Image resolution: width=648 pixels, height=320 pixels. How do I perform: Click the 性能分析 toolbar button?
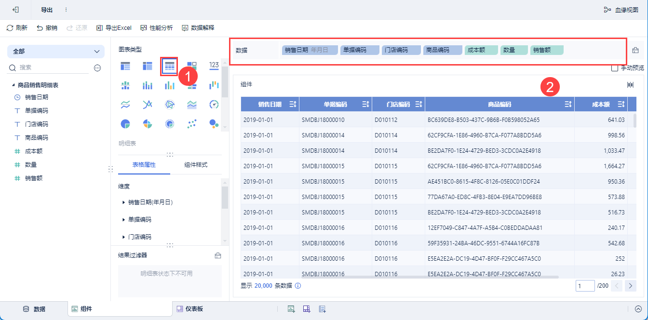(x=156, y=28)
